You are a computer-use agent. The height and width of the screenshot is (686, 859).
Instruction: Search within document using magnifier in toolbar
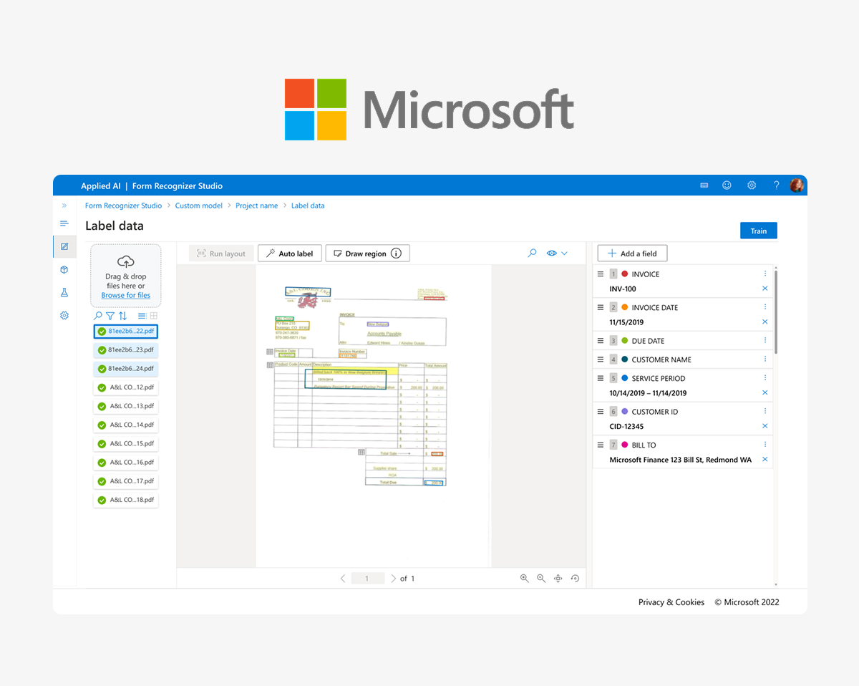point(532,253)
